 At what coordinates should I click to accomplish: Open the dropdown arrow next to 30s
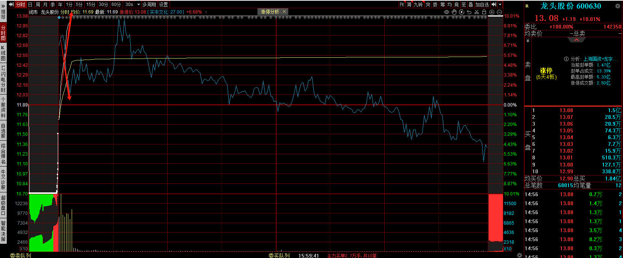(x=138, y=4)
